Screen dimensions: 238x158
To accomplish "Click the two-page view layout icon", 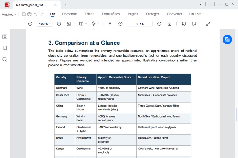I will click(81, 24).
